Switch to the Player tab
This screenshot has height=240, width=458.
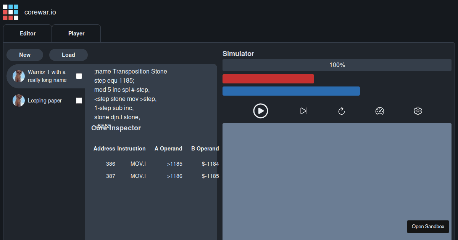pos(76,33)
